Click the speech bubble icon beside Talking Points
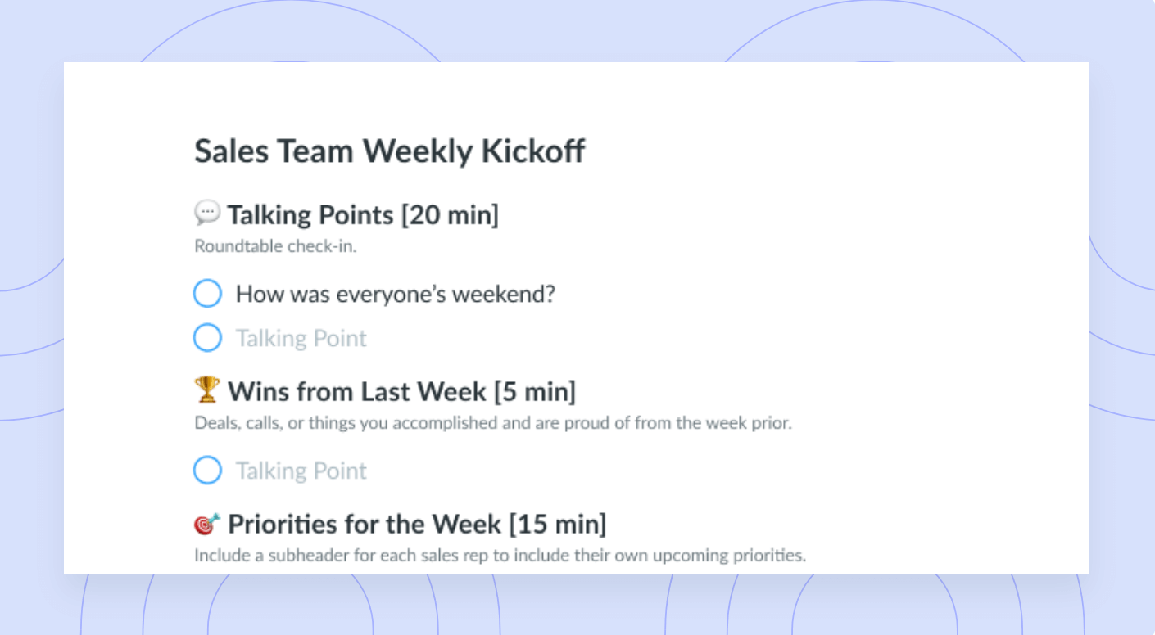This screenshot has width=1155, height=635. coord(206,214)
